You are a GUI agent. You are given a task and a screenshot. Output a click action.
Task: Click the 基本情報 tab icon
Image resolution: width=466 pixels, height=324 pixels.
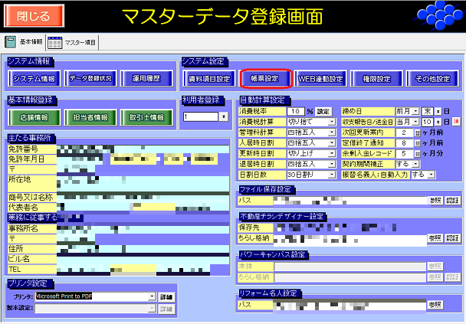tap(11, 42)
